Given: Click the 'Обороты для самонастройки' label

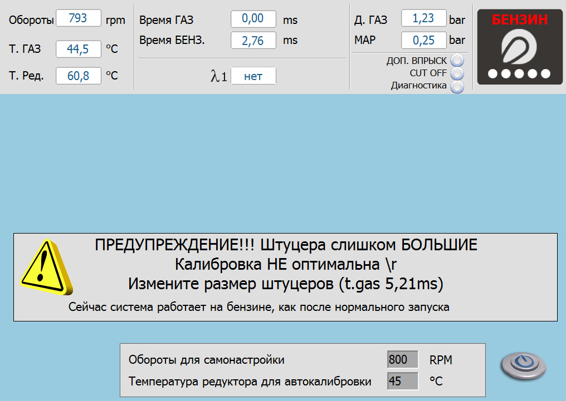Looking at the screenshot, I should click(207, 360).
